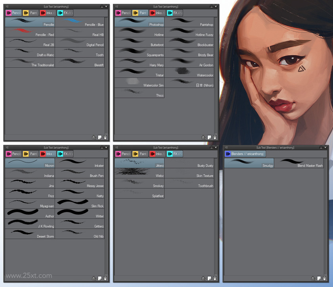Select the Pencille - Blue brush
333x287 pixels.
tap(80, 22)
